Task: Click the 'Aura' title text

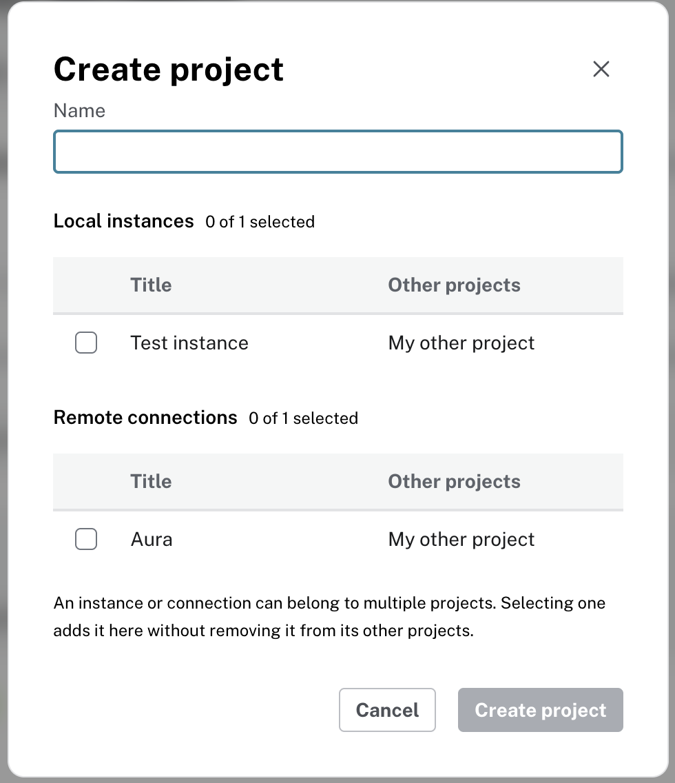Action: point(152,539)
